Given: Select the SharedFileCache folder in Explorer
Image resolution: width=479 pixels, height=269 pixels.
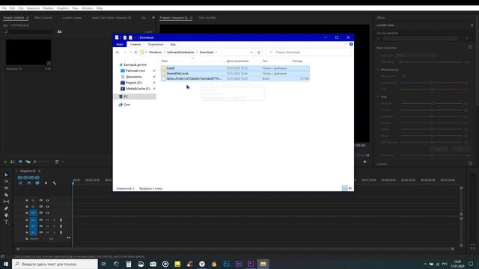Looking at the screenshot, I should pyautogui.click(x=235, y=73).
